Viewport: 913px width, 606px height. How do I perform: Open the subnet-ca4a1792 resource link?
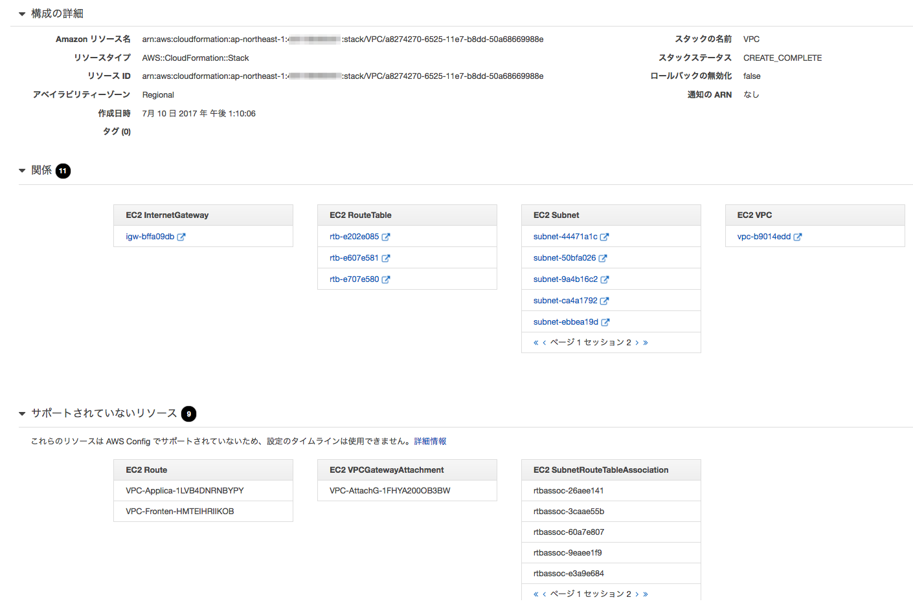[x=567, y=301]
